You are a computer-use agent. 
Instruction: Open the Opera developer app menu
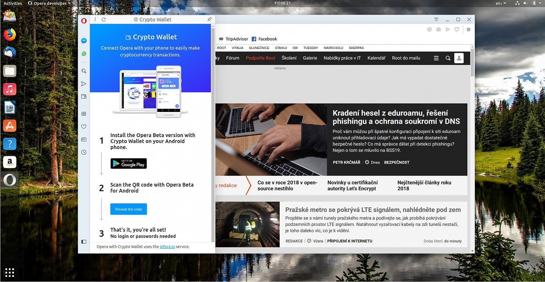49,3
